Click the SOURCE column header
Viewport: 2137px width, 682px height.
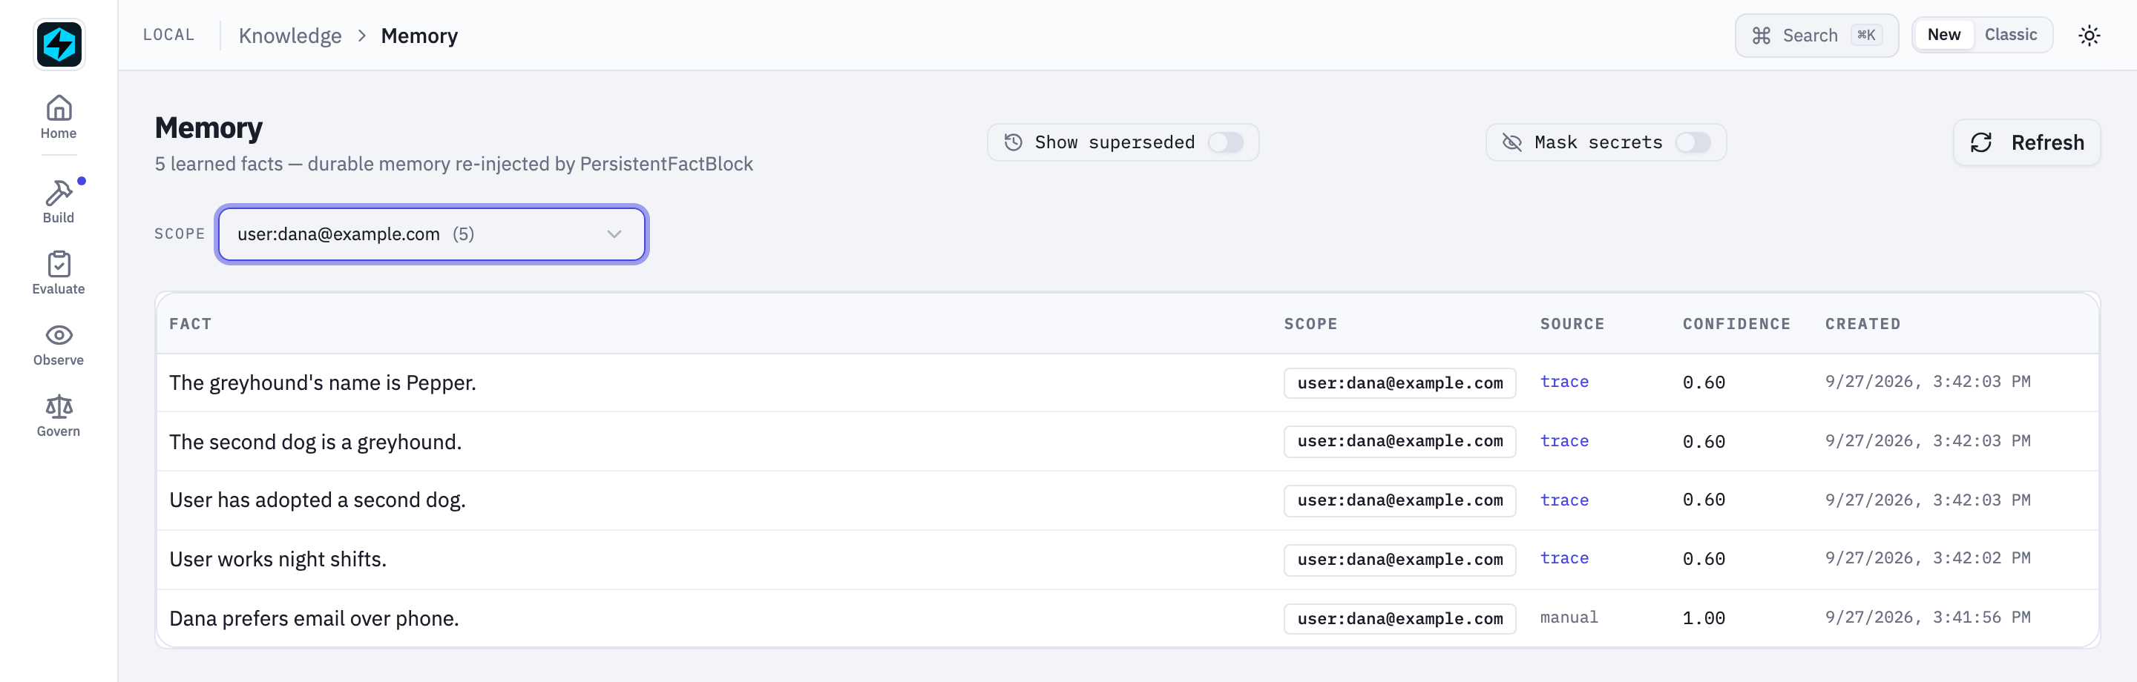pyautogui.click(x=1572, y=324)
